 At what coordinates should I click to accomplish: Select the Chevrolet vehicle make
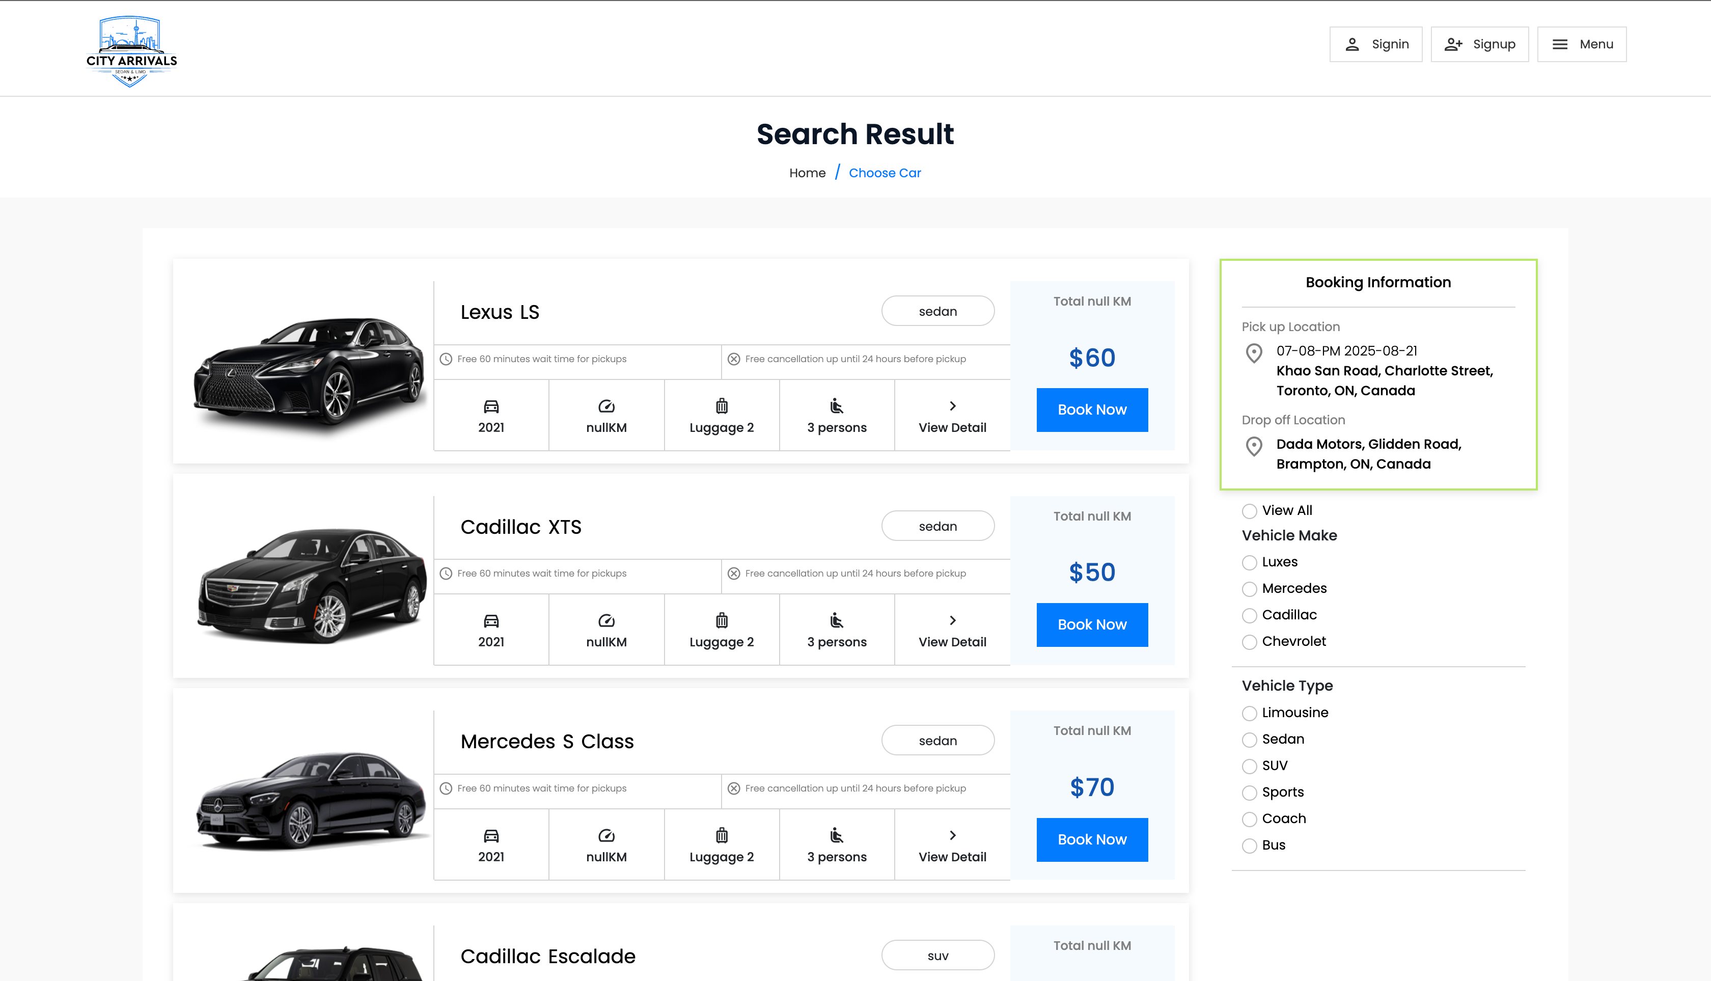pyautogui.click(x=1250, y=642)
